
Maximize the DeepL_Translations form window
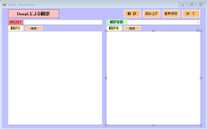192,5
